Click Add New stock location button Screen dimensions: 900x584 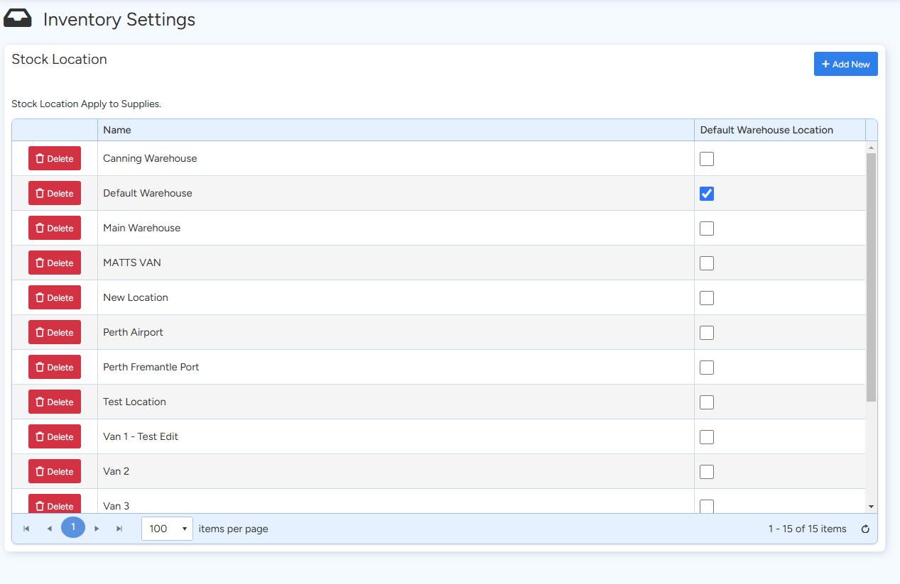point(845,64)
